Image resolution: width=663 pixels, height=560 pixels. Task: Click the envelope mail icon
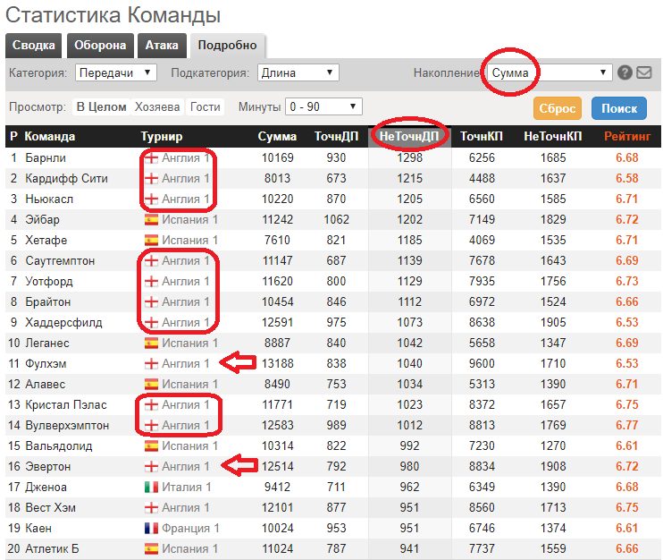tap(643, 72)
